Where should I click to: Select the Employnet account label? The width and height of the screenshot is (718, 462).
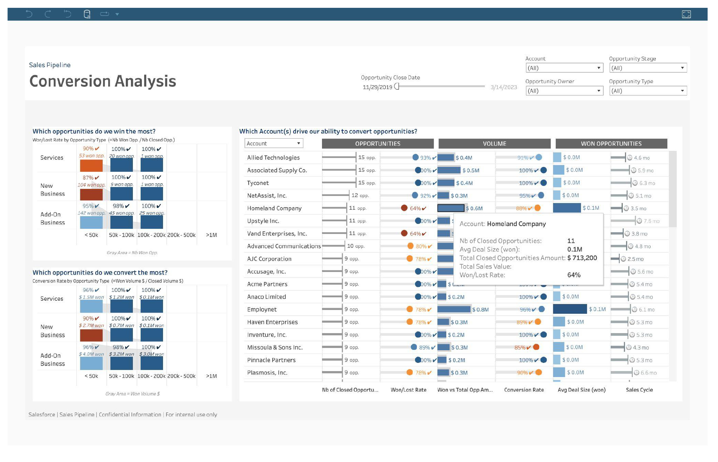click(262, 309)
